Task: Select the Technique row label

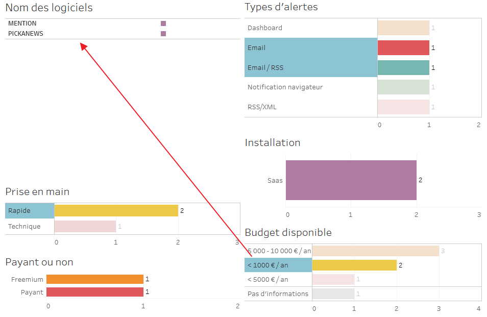Action: 25,227
